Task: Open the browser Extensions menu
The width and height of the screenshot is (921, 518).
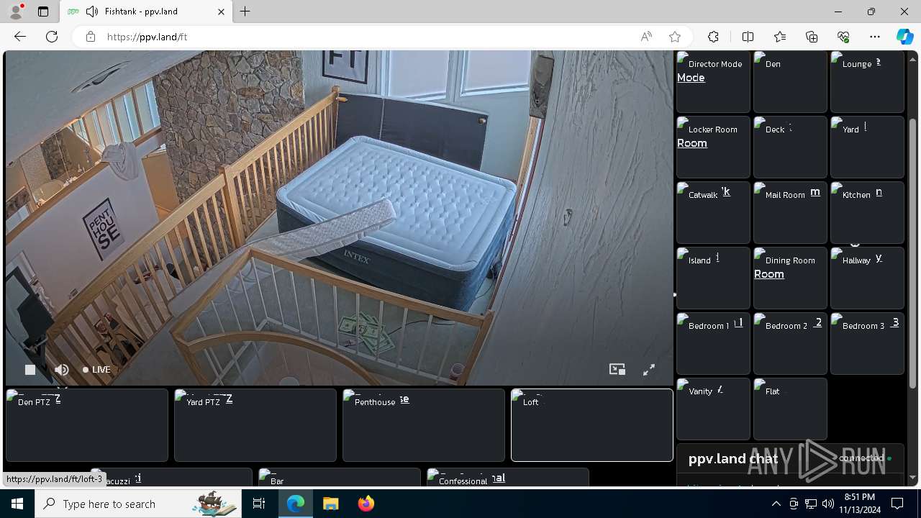Action: [x=713, y=37]
